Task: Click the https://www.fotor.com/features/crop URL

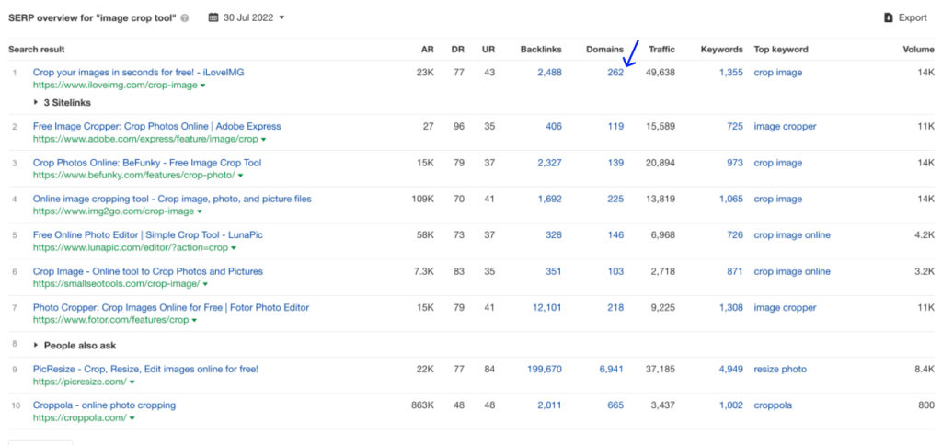Action: (111, 320)
